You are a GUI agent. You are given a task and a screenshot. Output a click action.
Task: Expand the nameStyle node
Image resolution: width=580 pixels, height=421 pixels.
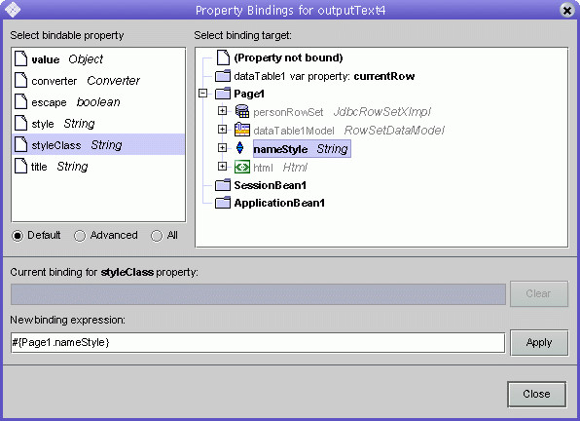pyautogui.click(x=222, y=147)
